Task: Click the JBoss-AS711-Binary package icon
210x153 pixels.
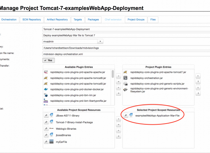Action: point(52,115)
